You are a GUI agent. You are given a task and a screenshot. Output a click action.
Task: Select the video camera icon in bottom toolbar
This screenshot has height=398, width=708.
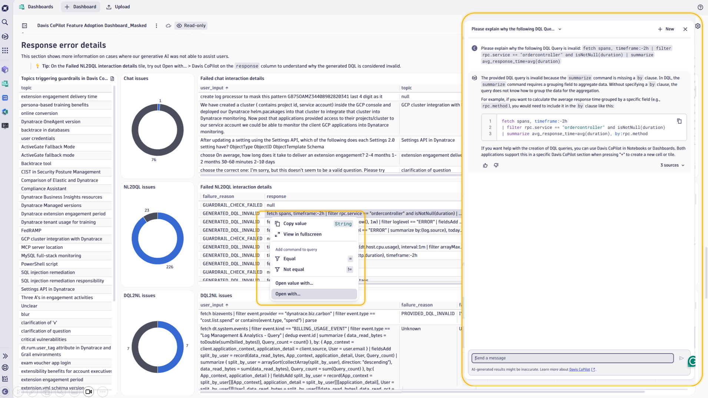click(89, 392)
